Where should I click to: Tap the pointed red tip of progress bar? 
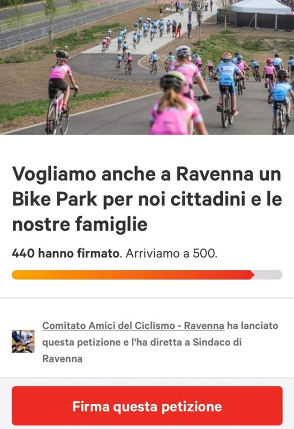[x=252, y=275]
